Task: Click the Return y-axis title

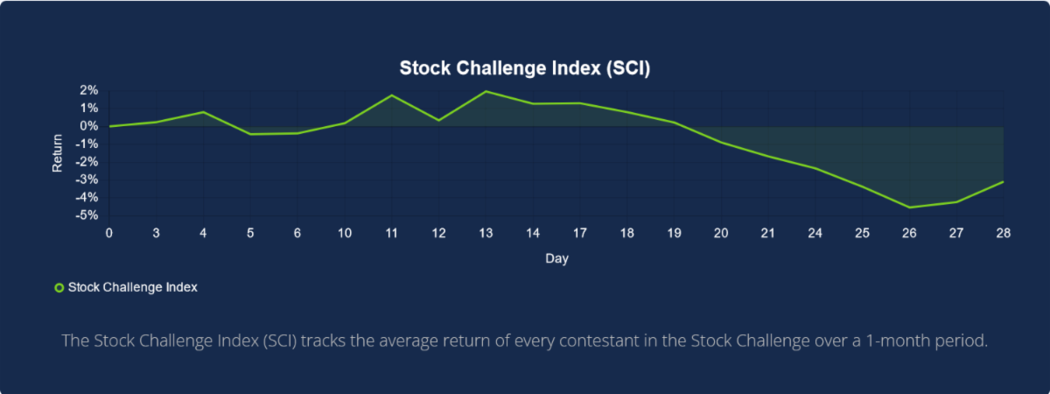Action: point(58,152)
